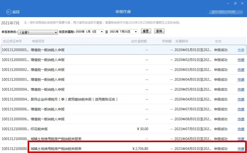Void the VAT declaration for 2020年02月01日
This screenshot has width=247, height=153.
tap(241, 60)
